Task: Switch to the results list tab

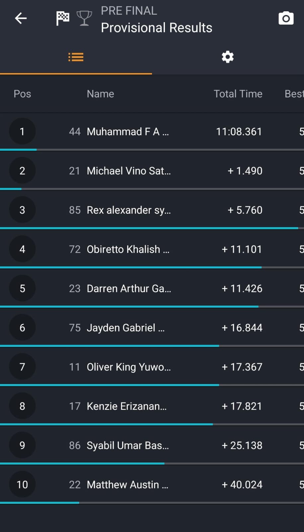Action: click(76, 57)
